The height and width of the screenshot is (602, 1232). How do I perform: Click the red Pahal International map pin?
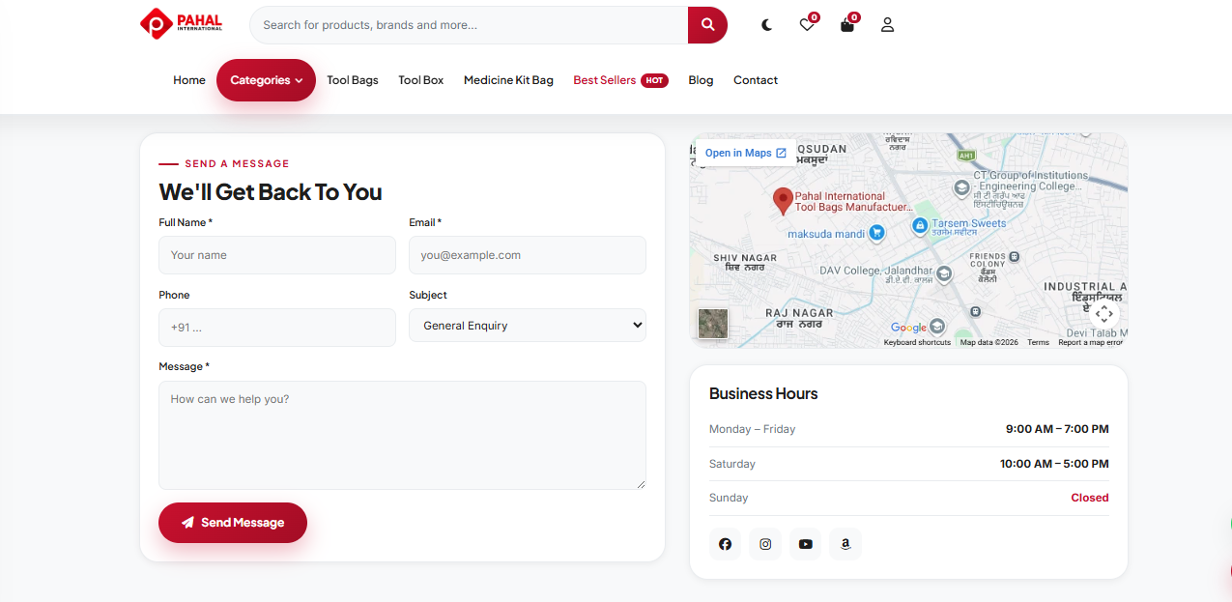783,201
